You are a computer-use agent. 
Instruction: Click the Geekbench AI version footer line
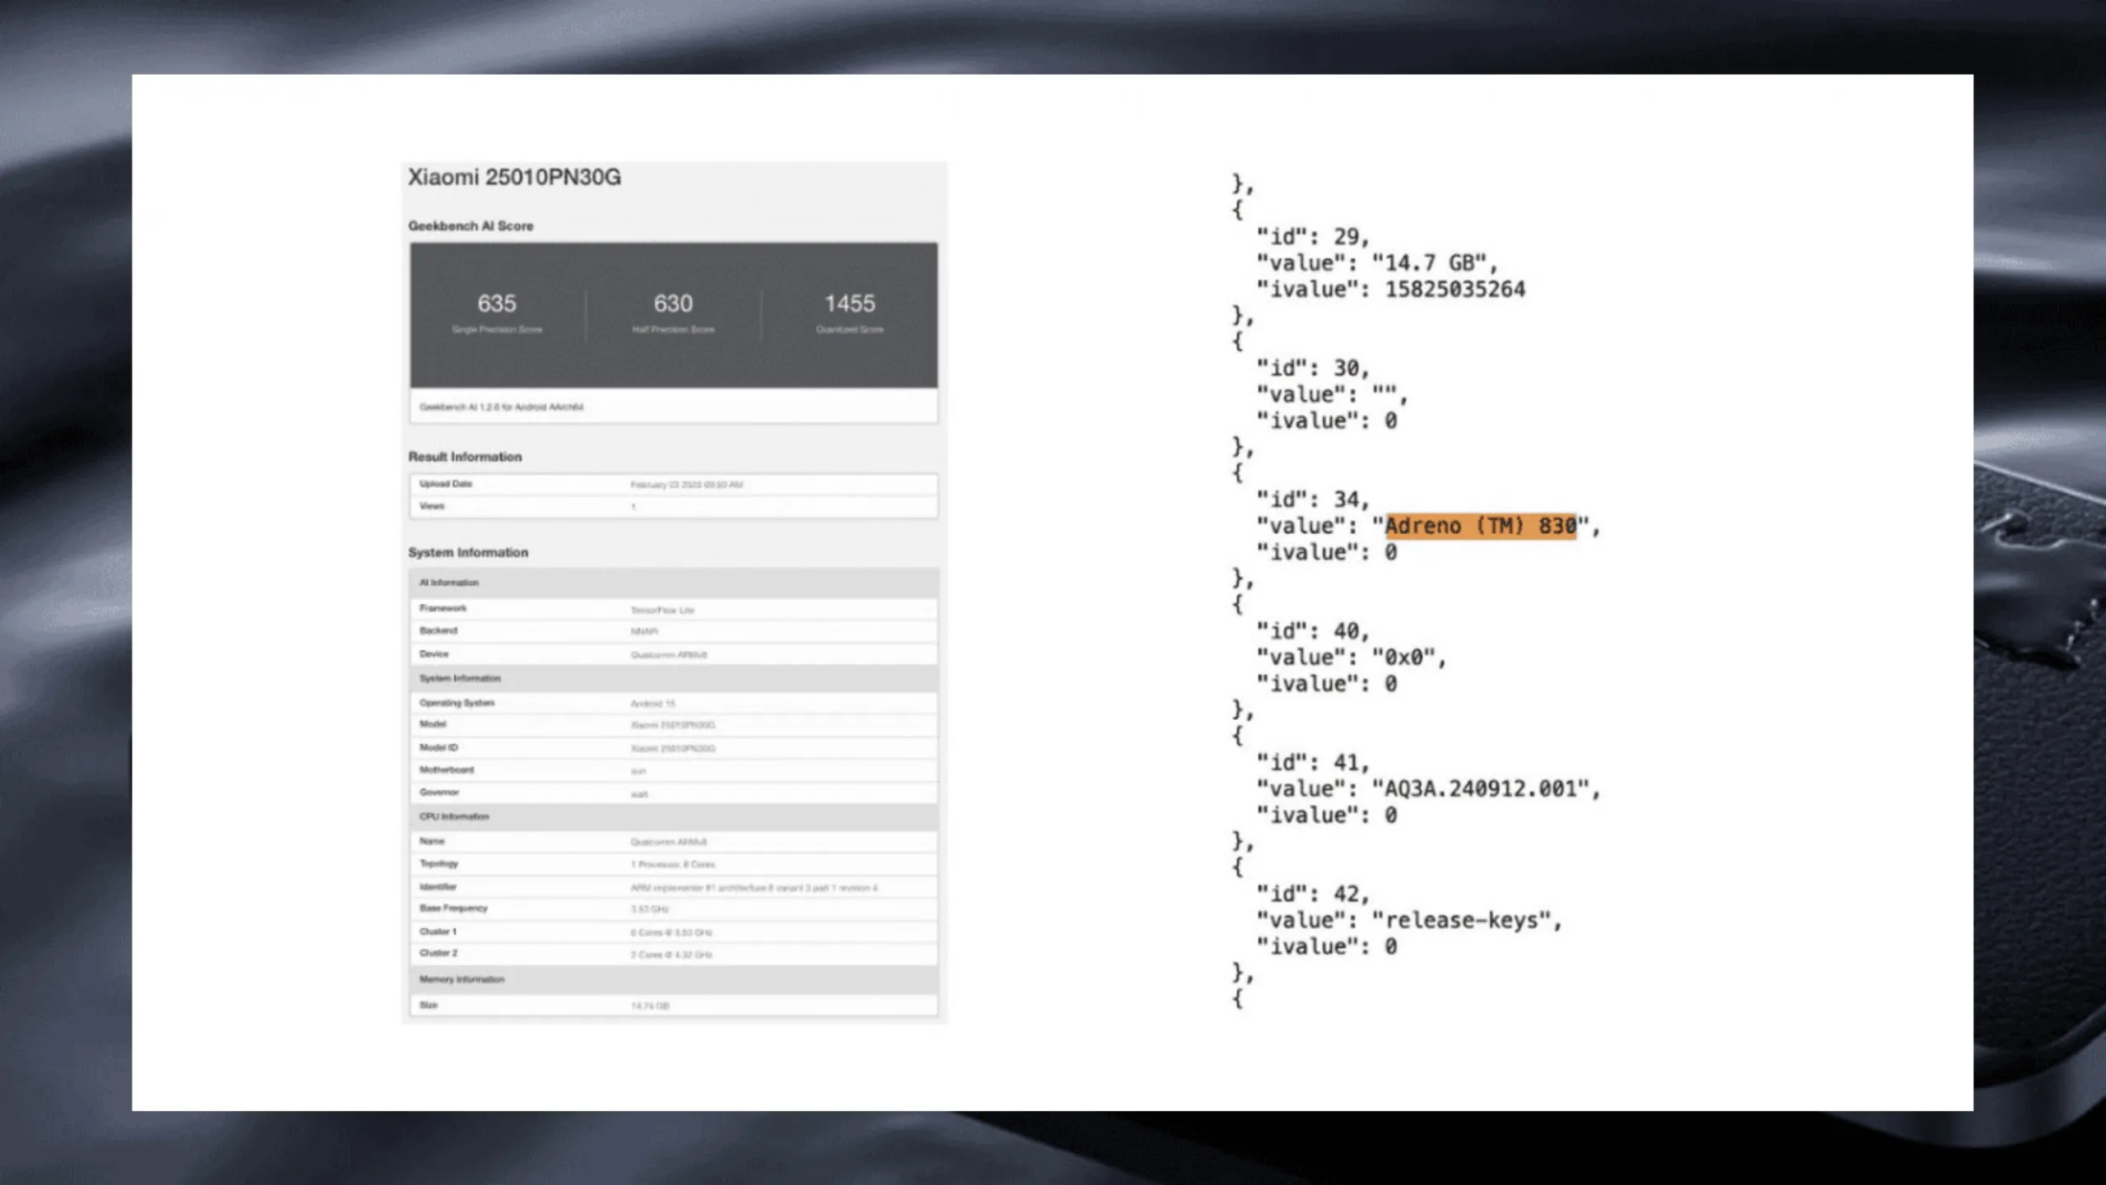tap(501, 407)
